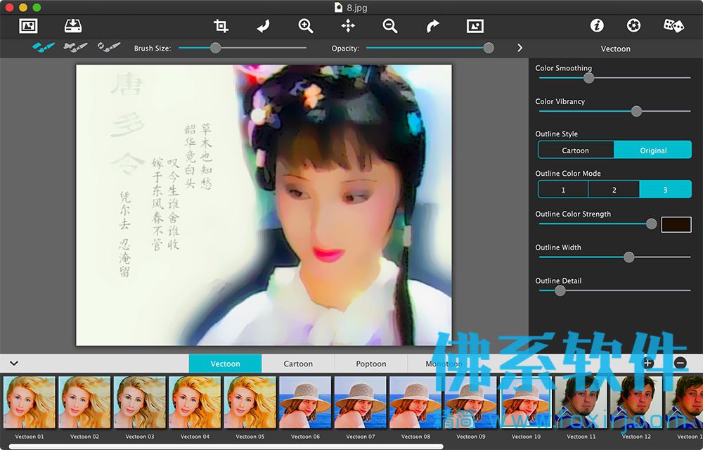Select Outline Color Mode 1
Viewport: 703px width, 450px height.
coord(563,190)
